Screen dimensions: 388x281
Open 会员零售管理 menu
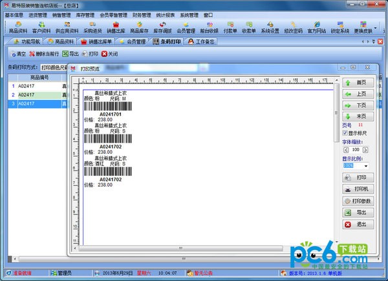113,16
